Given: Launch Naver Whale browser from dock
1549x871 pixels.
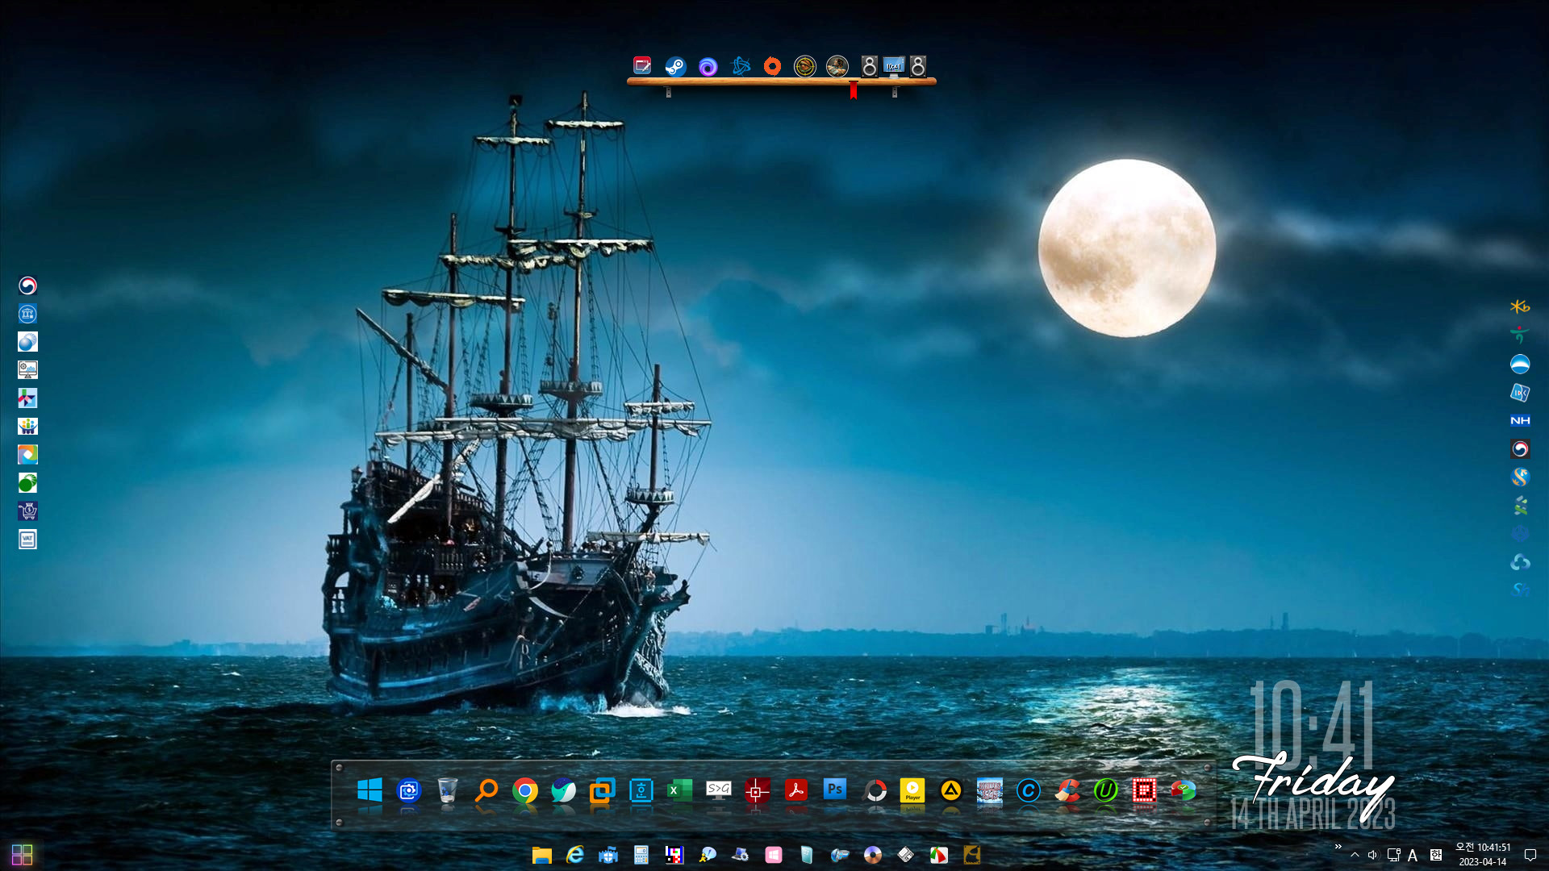Looking at the screenshot, I should pos(564,790).
